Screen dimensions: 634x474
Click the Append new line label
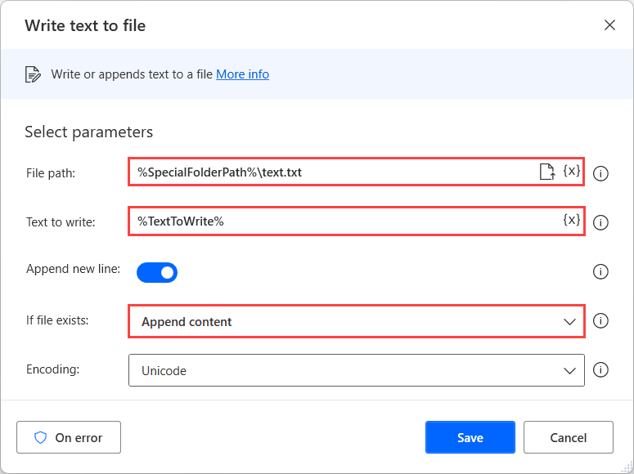[73, 269]
